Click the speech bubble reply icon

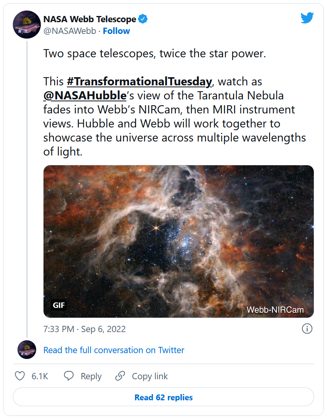tap(69, 376)
